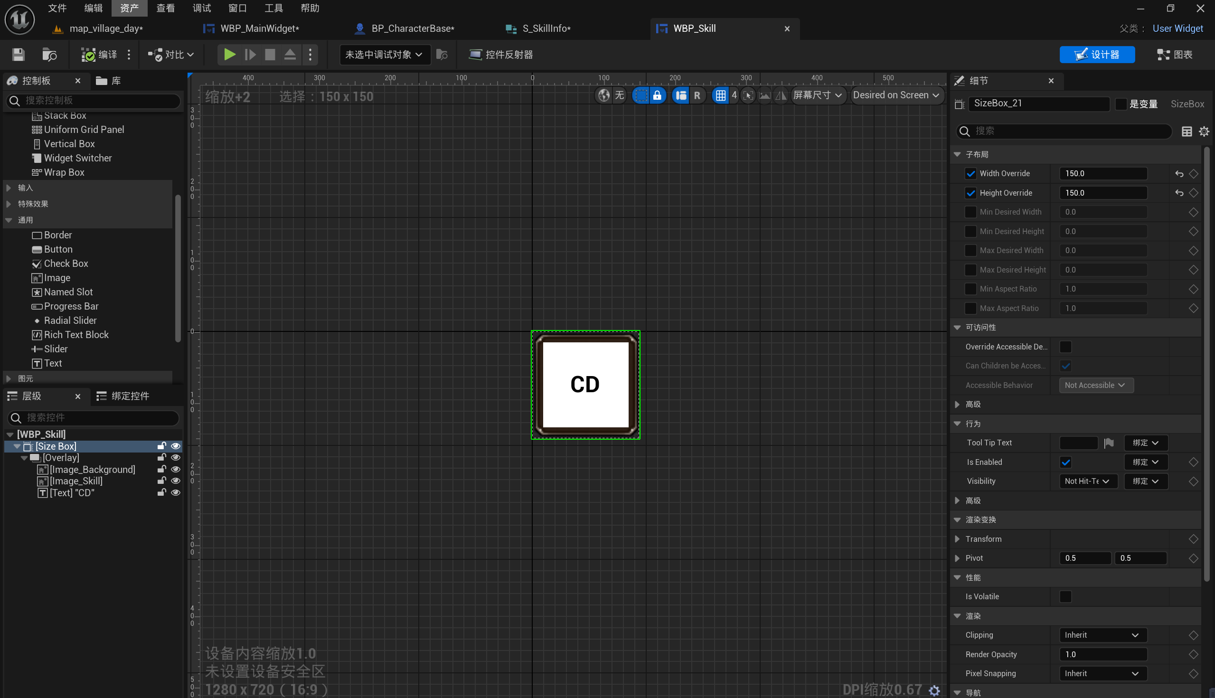Viewport: 1215px width, 698px height.
Task: Open the Widget Reflector (控件反射器) tool
Action: [x=501, y=55]
